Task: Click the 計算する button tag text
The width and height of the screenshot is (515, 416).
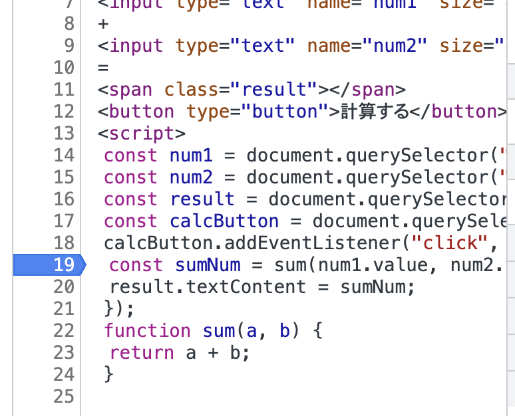Action: [x=375, y=111]
